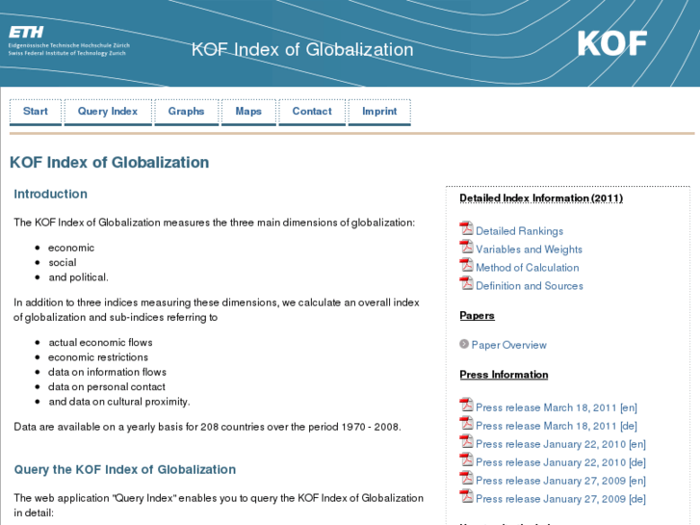Image resolution: width=700 pixels, height=525 pixels.
Task: Open the Maps tab
Action: (248, 112)
